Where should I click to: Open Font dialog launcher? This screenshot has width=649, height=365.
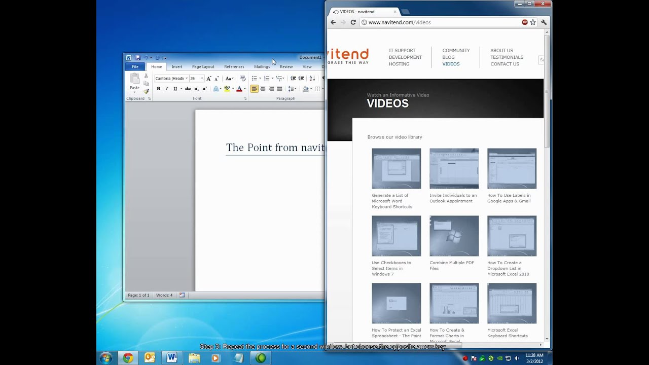[x=245, y=98]
